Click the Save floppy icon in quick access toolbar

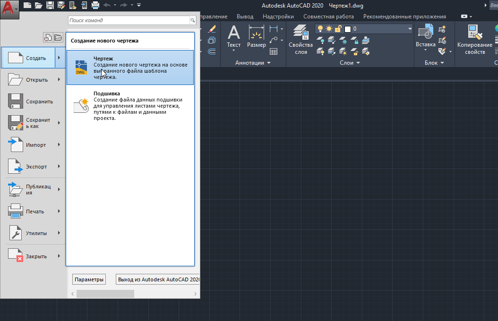(x=50, y=5)
